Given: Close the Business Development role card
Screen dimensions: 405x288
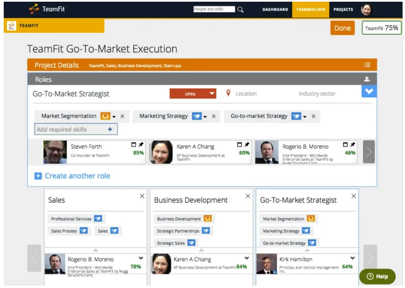Looking at the screenshot, I should 248,196.
